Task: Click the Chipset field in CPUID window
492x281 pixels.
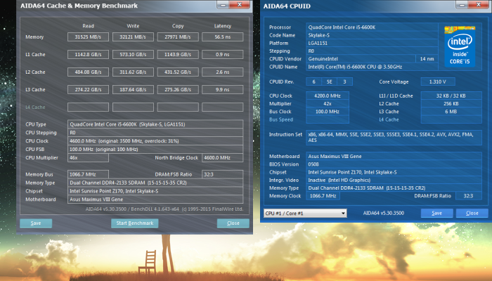Action: pyautogui.click(x=394, y=172)
